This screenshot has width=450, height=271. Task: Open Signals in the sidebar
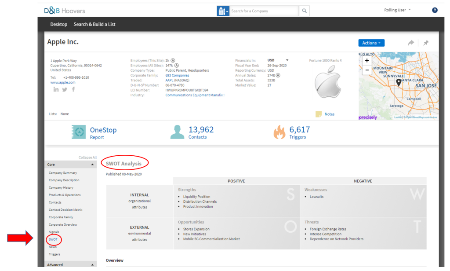[54, 232]
